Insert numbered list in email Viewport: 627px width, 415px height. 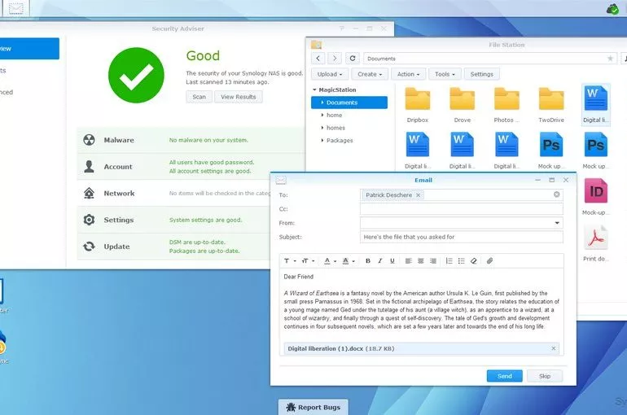click(x=449, y=261)
